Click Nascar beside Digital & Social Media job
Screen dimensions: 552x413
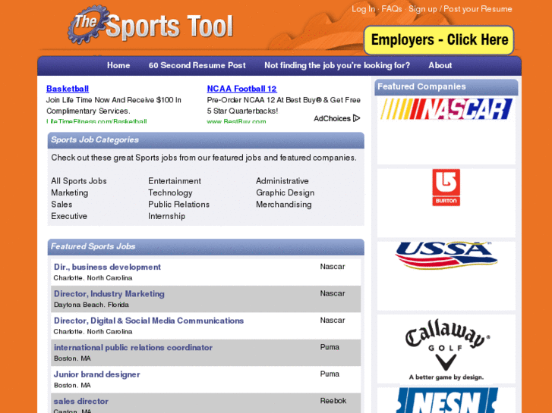(x=333, y=321)
